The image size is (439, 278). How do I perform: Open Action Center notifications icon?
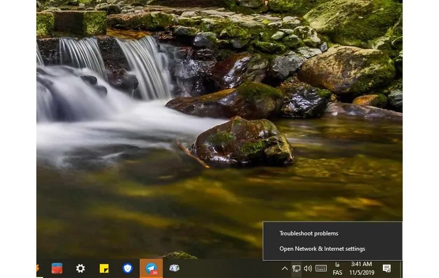click(x=387, y=268)
